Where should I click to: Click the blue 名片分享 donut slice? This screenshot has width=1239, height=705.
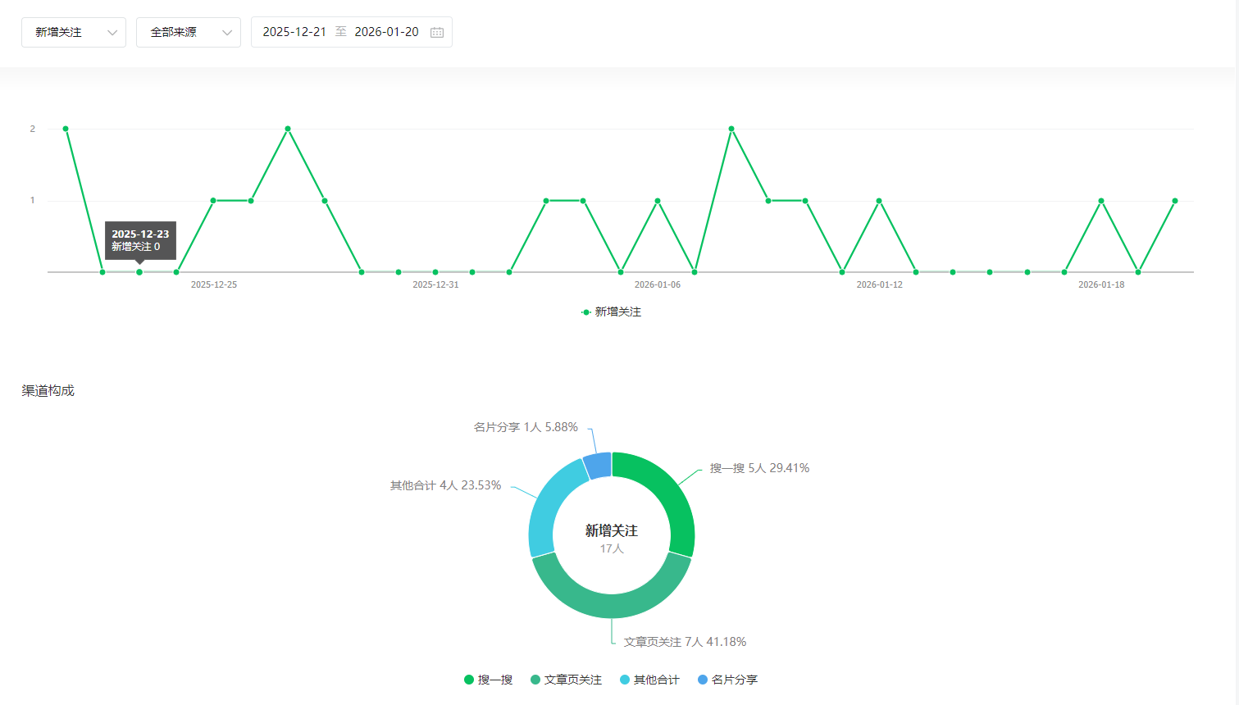point(598,465)
